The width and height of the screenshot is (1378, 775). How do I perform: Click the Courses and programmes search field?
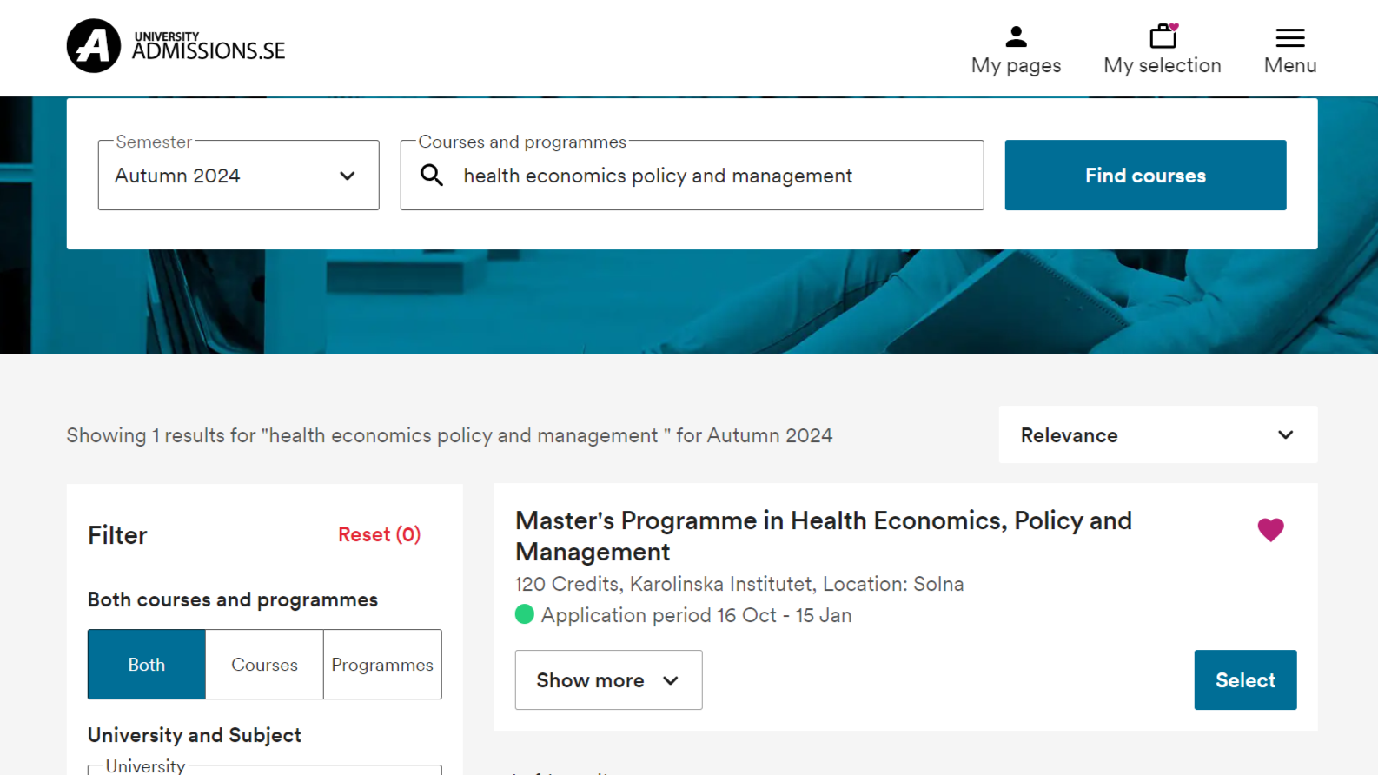(x=692, y=176)
